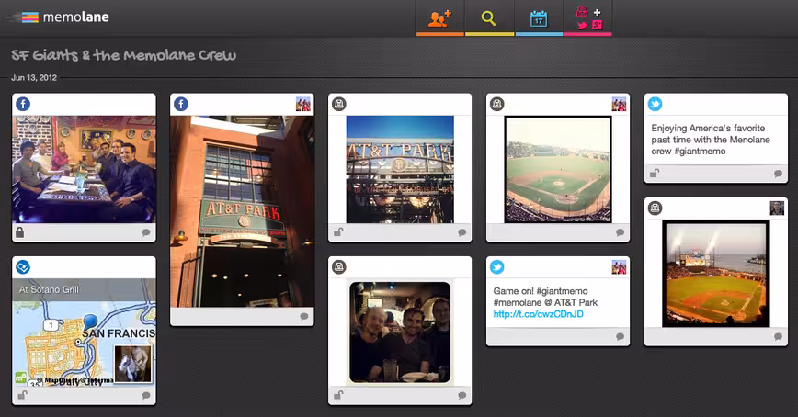This screenshot has height=417, width=798.
Task: Open comments on daytime ballfield card
Action: tap(620, 232)
